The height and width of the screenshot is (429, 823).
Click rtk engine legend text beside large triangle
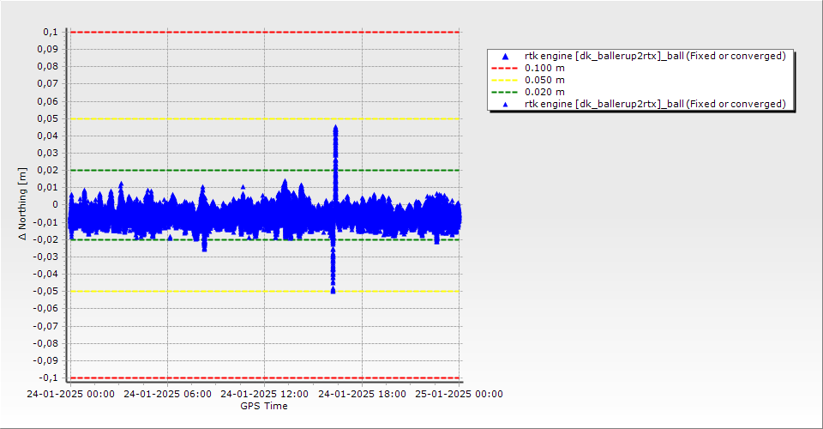tap(655, 56)
